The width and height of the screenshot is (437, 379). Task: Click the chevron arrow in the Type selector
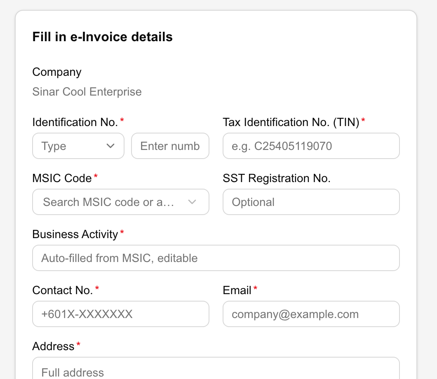[110, 146]
